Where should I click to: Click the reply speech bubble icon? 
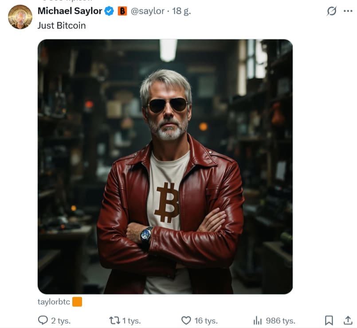click(43, 320)
